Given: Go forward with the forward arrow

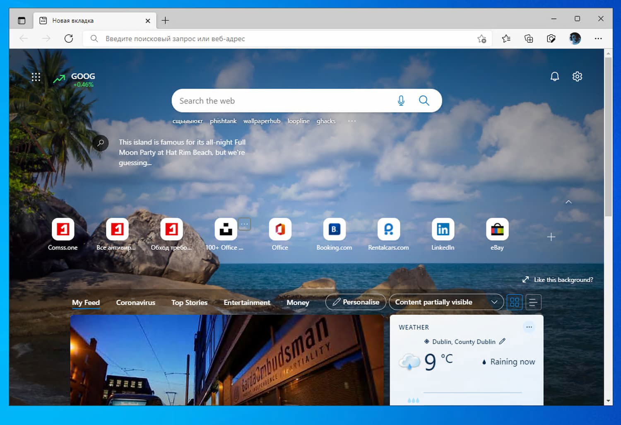Looking at the screenshot, I should click(46, 39).
